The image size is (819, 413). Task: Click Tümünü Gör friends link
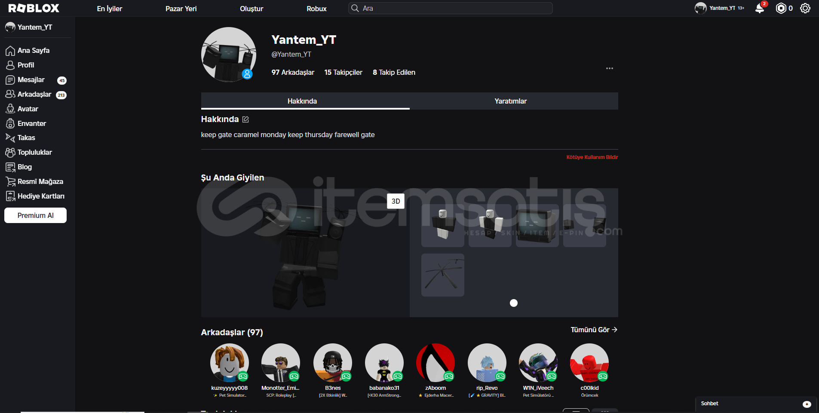(594, 330)
